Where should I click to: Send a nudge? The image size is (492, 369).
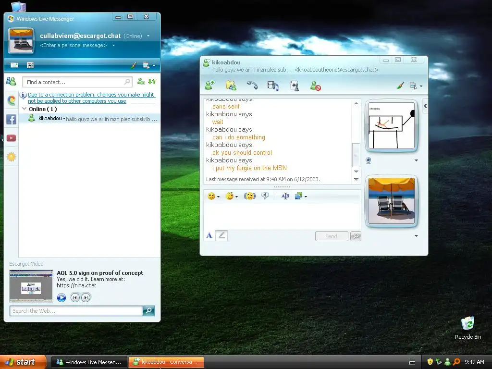(250, 196)
